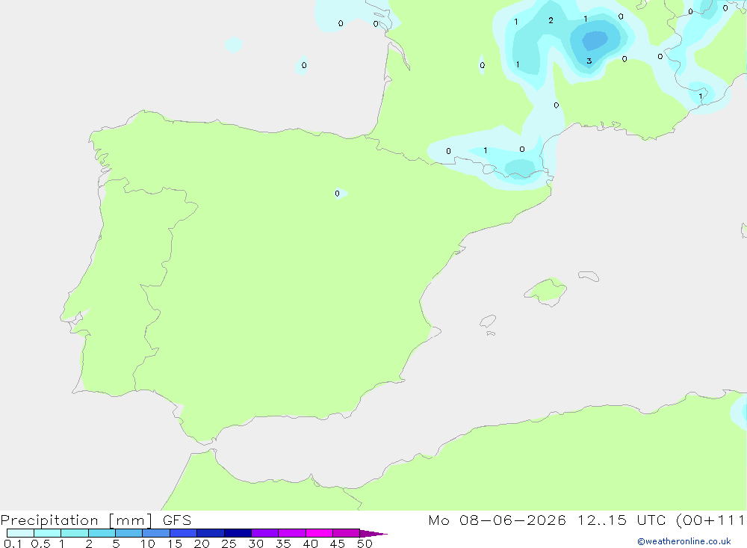Click the 25–30 mm dark navy legend swatch

click(x=238, y=533)
